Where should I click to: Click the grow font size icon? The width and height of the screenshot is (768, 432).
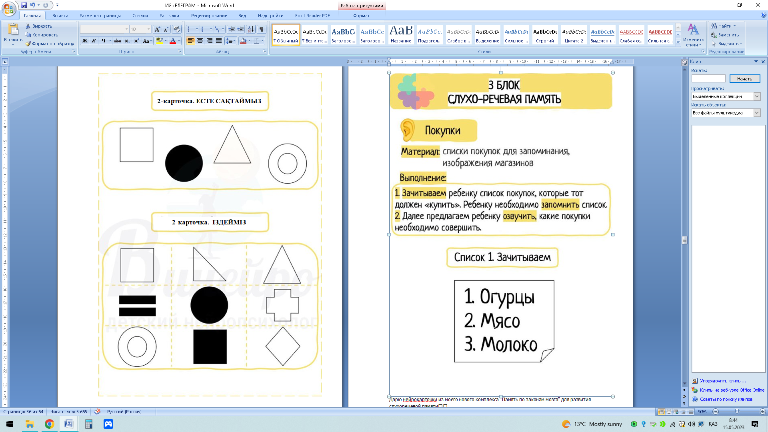[157, 29]
